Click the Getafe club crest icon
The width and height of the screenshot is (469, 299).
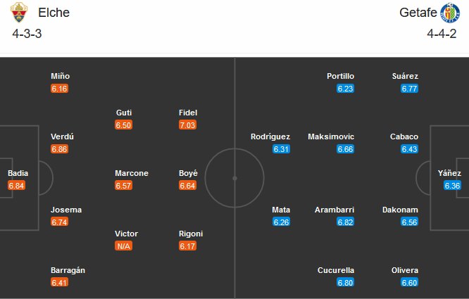pyautogui.click(x=449, y=13)
